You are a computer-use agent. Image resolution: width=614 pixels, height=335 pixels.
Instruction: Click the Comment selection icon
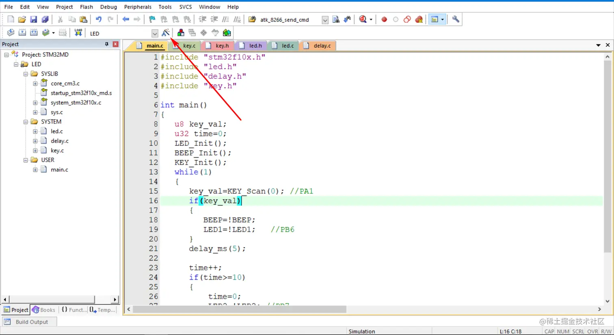[x=225, y=19]
